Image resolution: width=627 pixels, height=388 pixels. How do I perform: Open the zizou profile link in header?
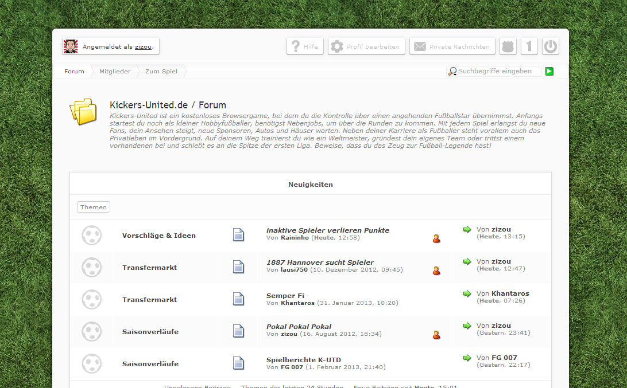[x=143, y=46]
